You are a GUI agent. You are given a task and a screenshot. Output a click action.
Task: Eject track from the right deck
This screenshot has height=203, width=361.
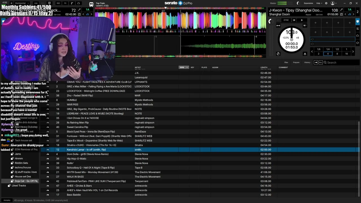[x=305, y=54]
